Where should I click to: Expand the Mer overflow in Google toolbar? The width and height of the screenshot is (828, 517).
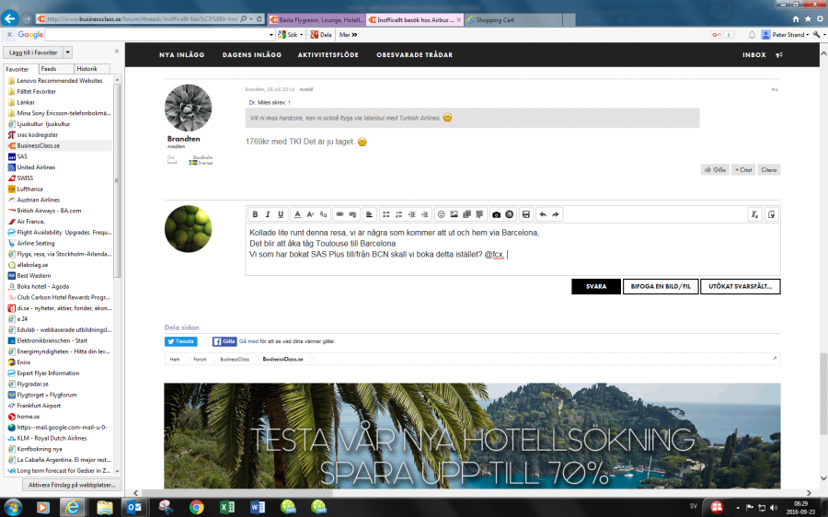(356, 35)
